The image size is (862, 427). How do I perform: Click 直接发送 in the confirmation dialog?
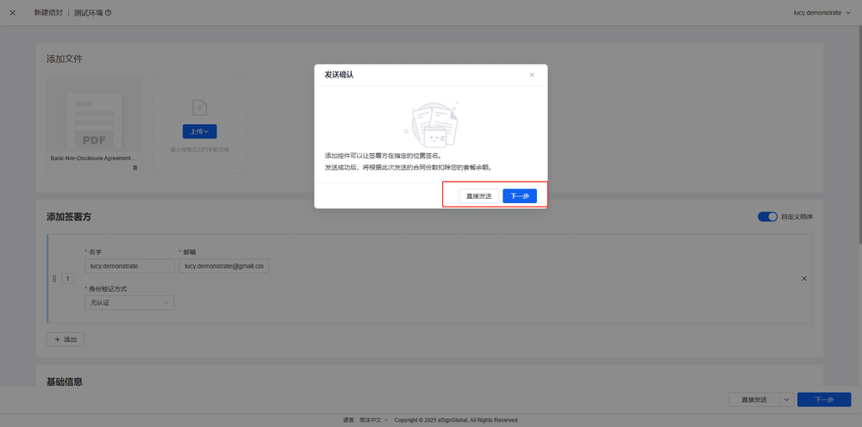tap(478, 196)
